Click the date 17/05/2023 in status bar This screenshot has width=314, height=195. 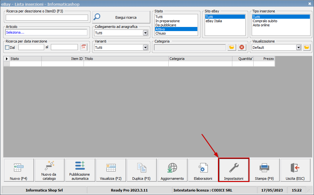pos(272,190)
